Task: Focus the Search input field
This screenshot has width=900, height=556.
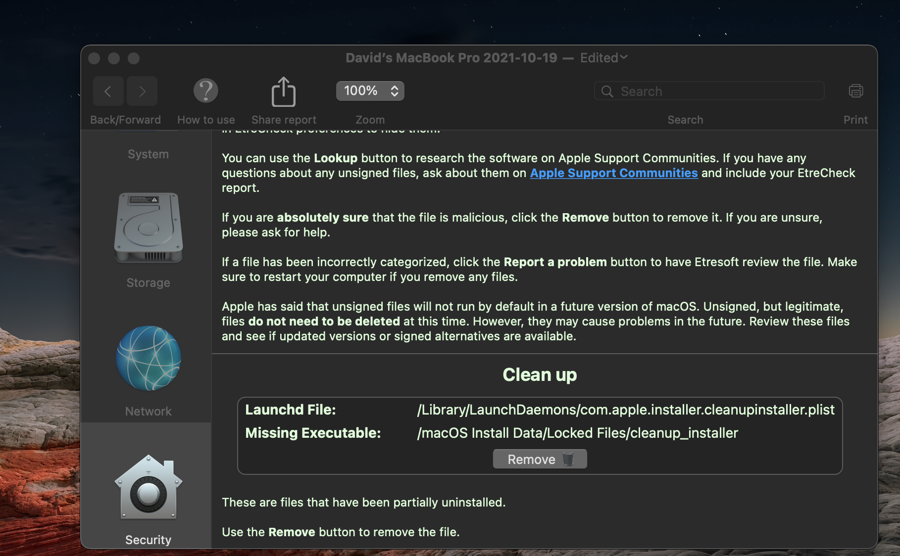Action: coord(709,92)
